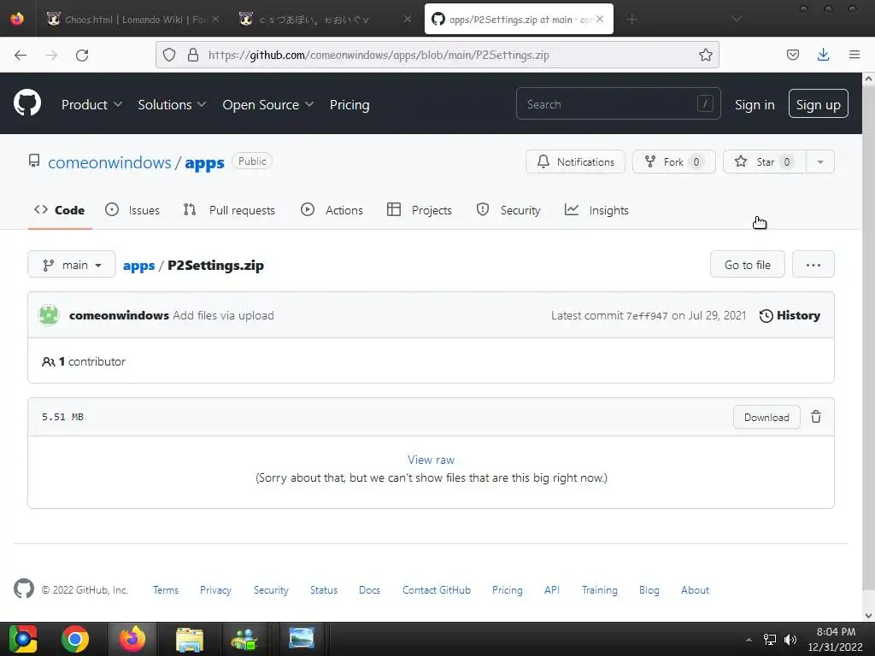Click comeonwindows avatar in commit box
Image resolution: width=875 pixels, height=656 pixels.
tap(49, 315)
